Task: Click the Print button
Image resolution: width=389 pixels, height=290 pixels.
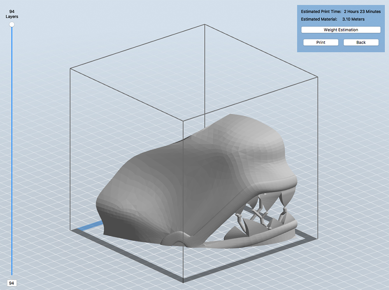Action: 321,42
